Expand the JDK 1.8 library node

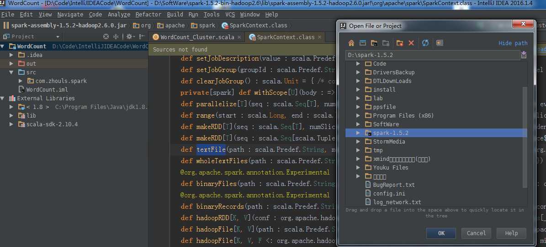pyautogui.click(x=11, y=107)
